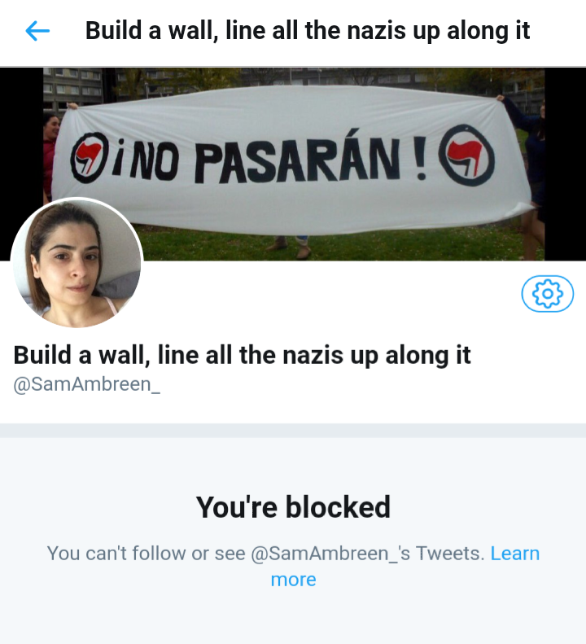Image resolution: width=586 pixels, height=644 pixels.
Task: Click the You're blocked heading
Action: pos(293,507)
